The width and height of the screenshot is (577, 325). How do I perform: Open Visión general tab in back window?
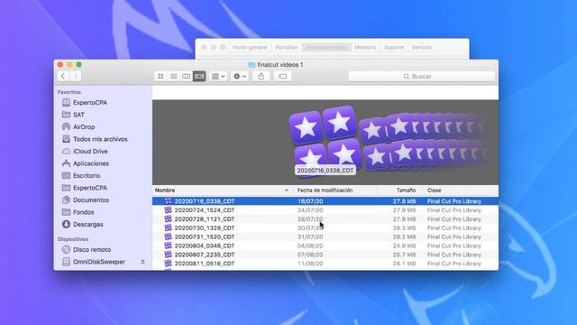(250, 47)
